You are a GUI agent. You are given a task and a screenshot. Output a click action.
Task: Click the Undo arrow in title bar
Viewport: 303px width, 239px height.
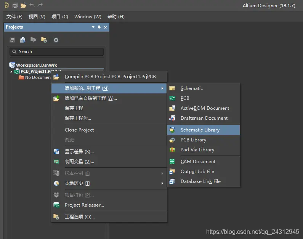32,5
